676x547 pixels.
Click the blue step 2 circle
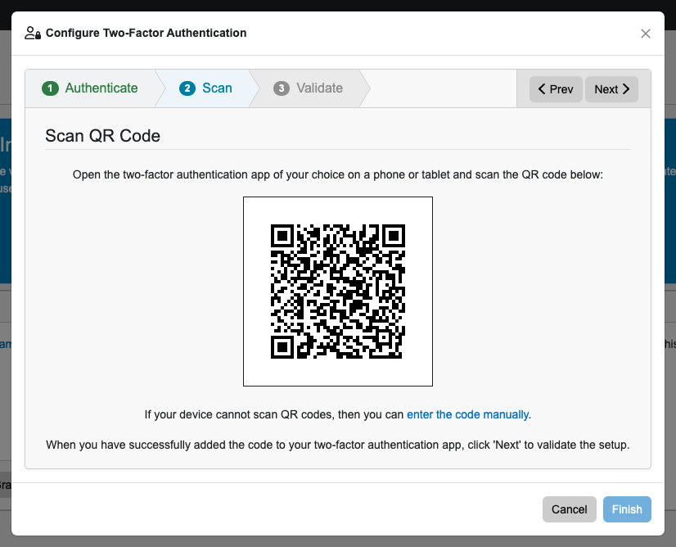pos(187,88)
